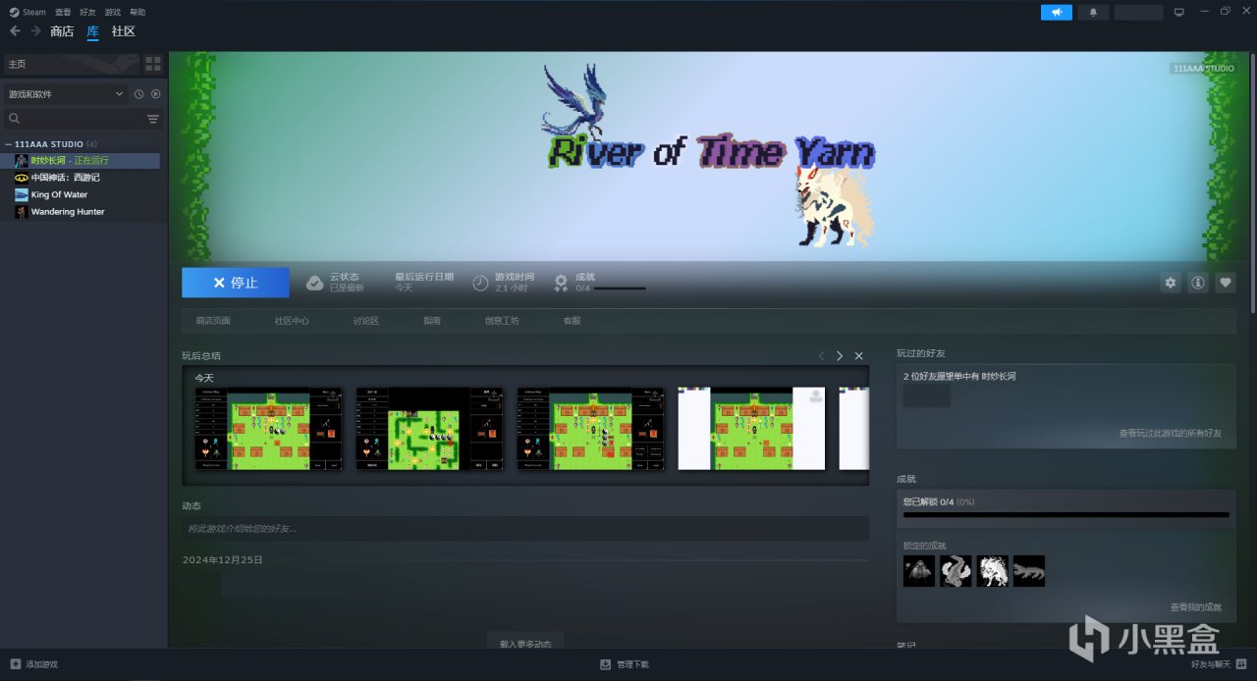Show next screenshots with right chevron
The image size is (1257, 681).
click(840, 356)
